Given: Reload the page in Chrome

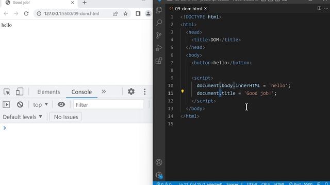Looking at the screenshot, I should coord(26,14).
